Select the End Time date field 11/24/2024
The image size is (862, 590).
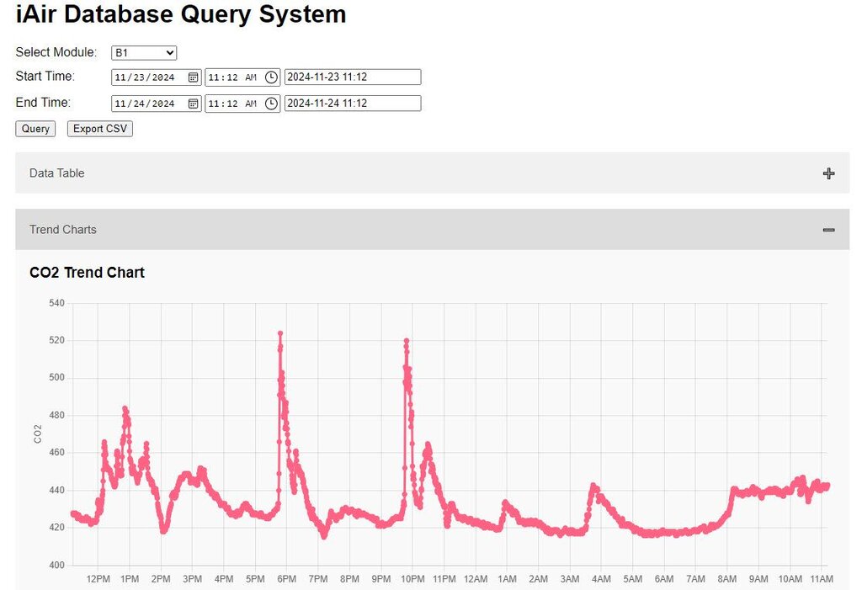click(x=156, y=104)
